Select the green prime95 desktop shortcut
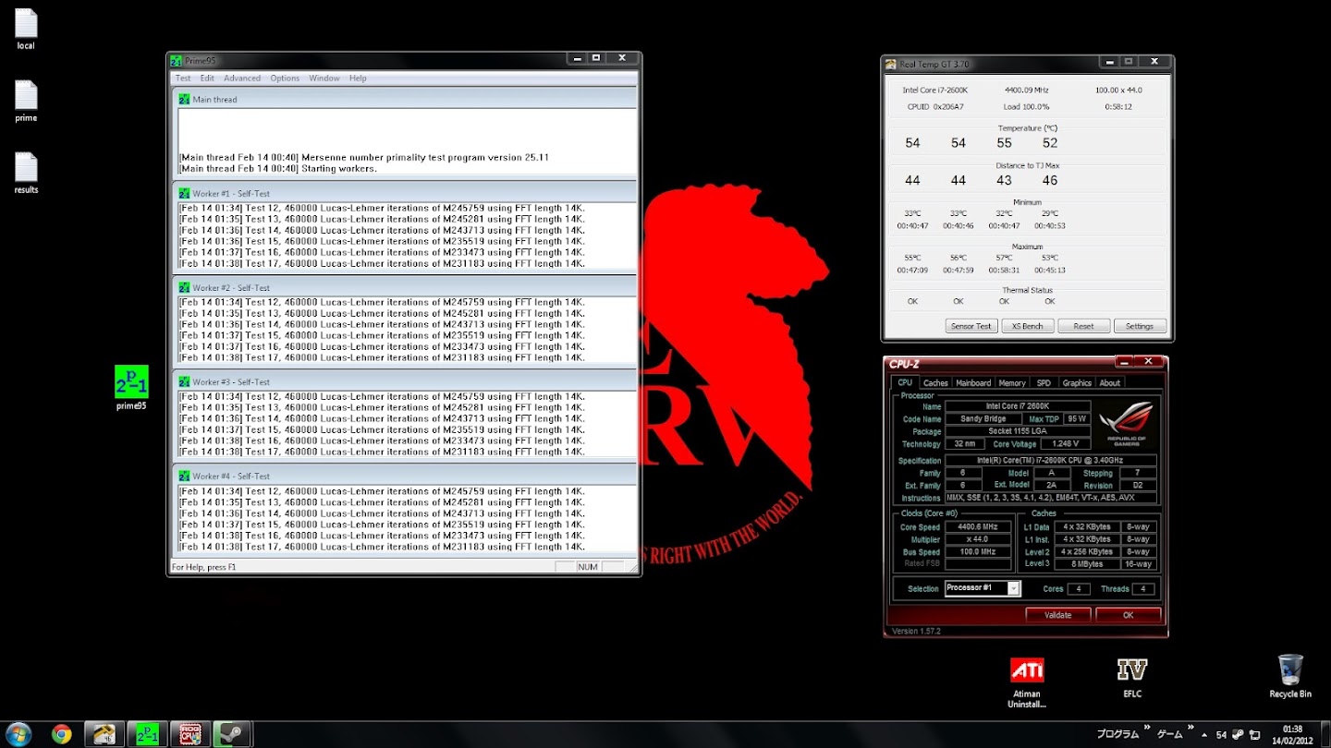 tap(131, 387)
